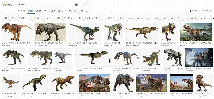Select the 工作 chip
The width and height of the screenshot is (214, 99).
tap(165, 18)
